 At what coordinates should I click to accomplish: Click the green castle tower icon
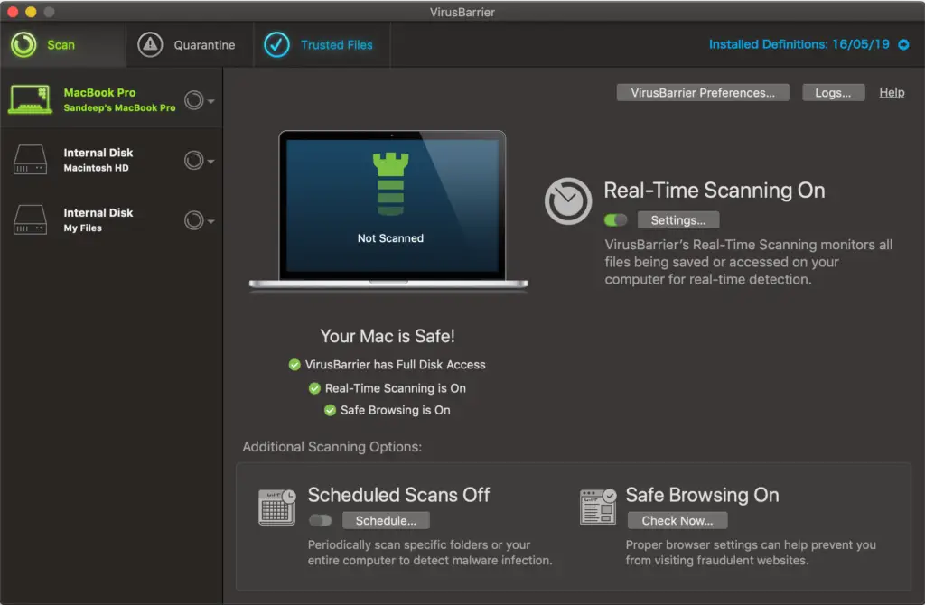390,184
